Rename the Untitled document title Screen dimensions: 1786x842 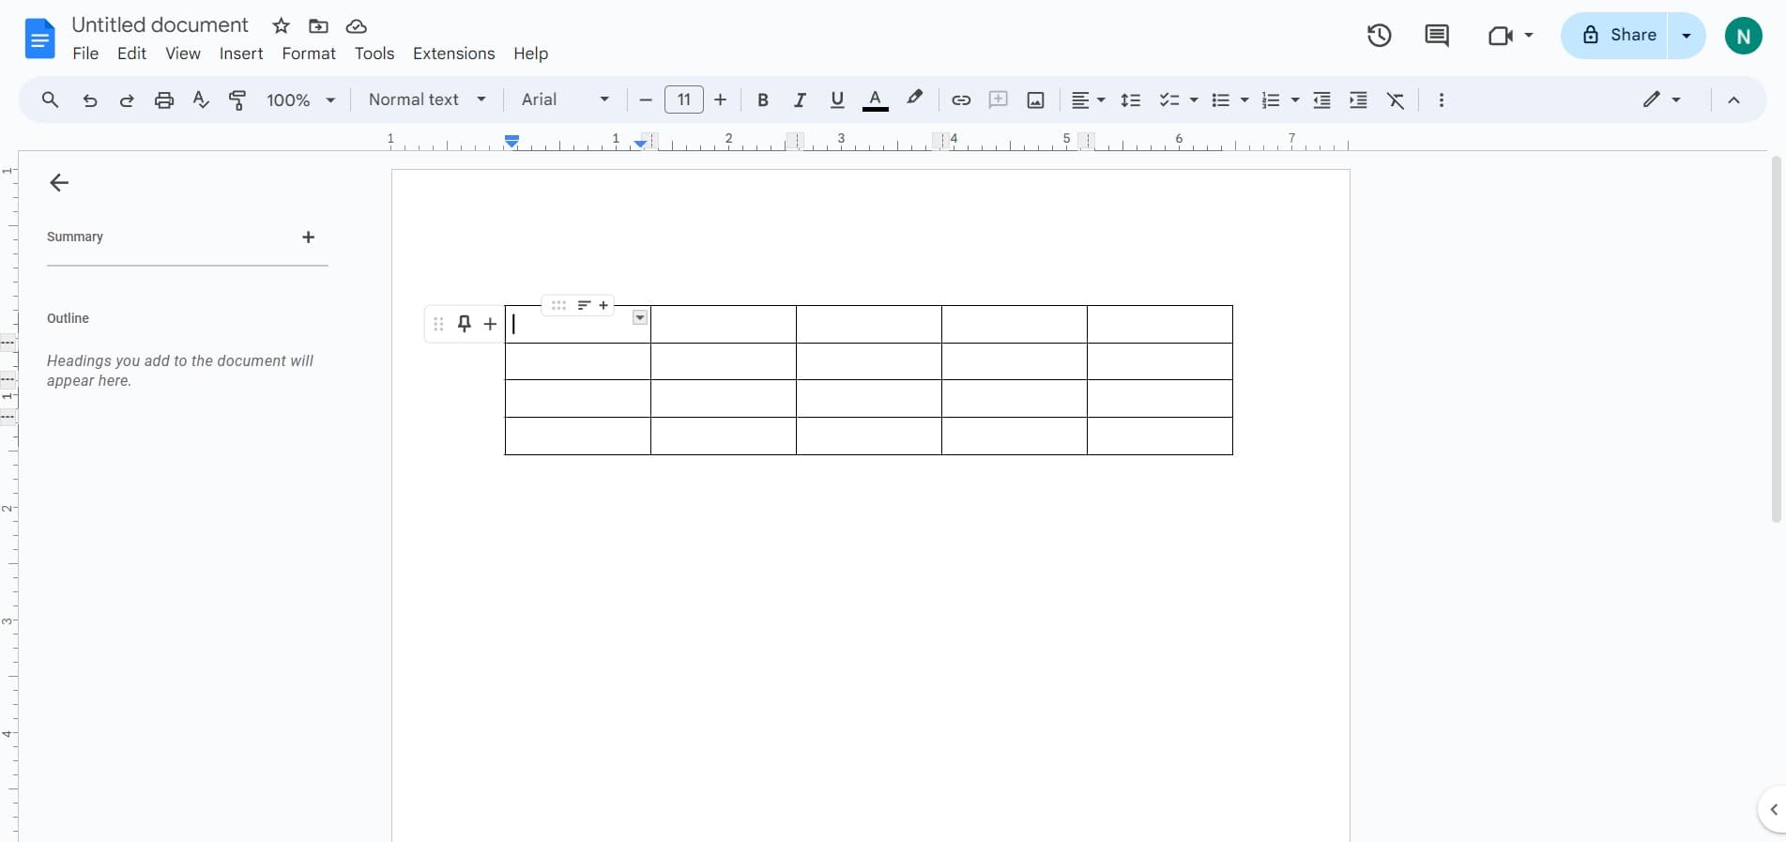pyautogui.click(x=160, y=25)
